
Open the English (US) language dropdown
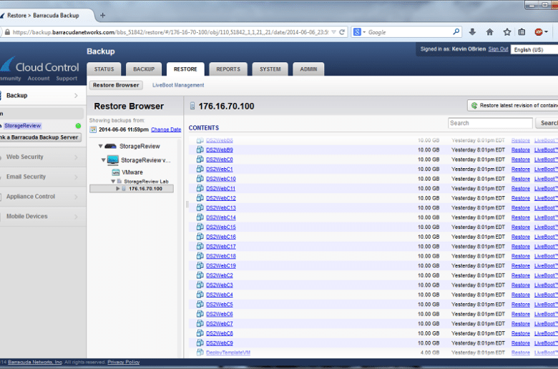[x=534, y=50]
